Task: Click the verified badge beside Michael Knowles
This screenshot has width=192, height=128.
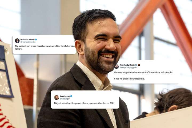Action: [36, 39]
